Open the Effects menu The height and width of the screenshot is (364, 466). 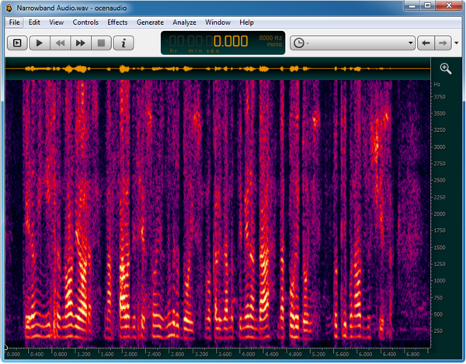tap(117, 23)
